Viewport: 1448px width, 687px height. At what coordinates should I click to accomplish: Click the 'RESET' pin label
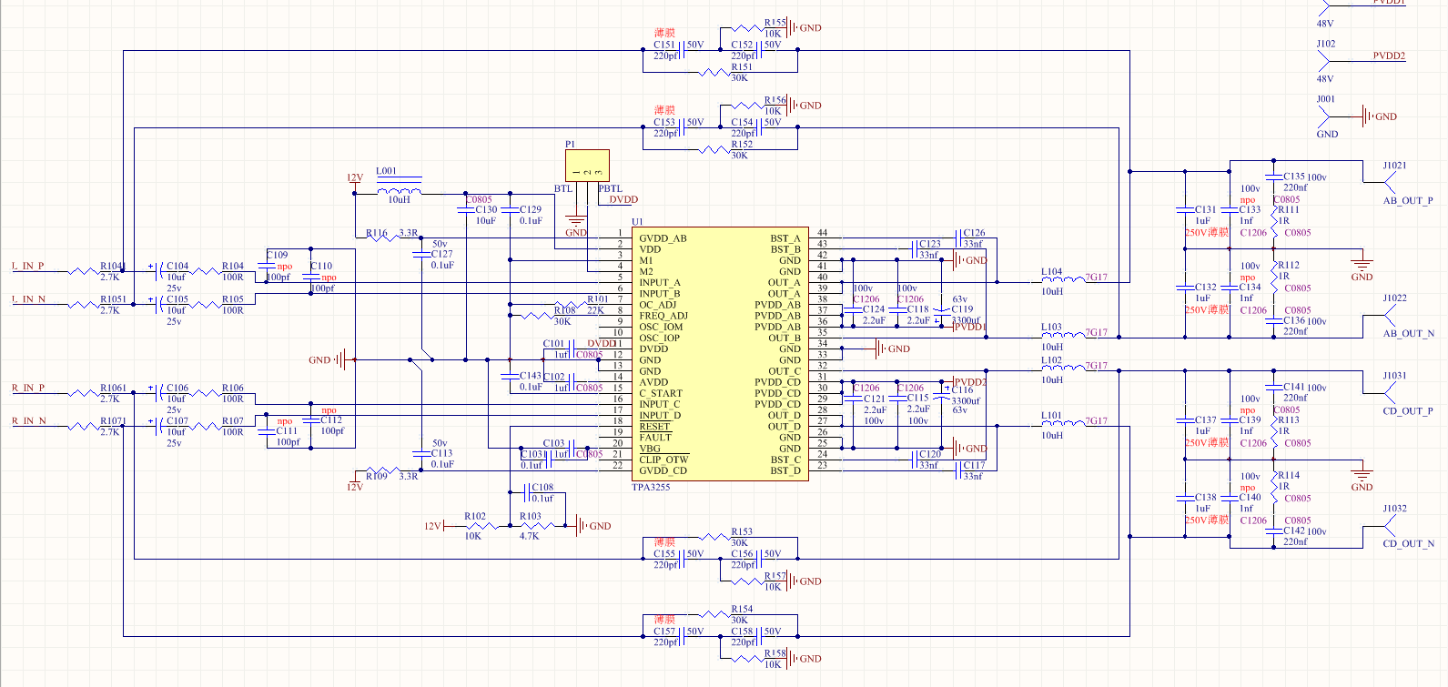[654, 427]
